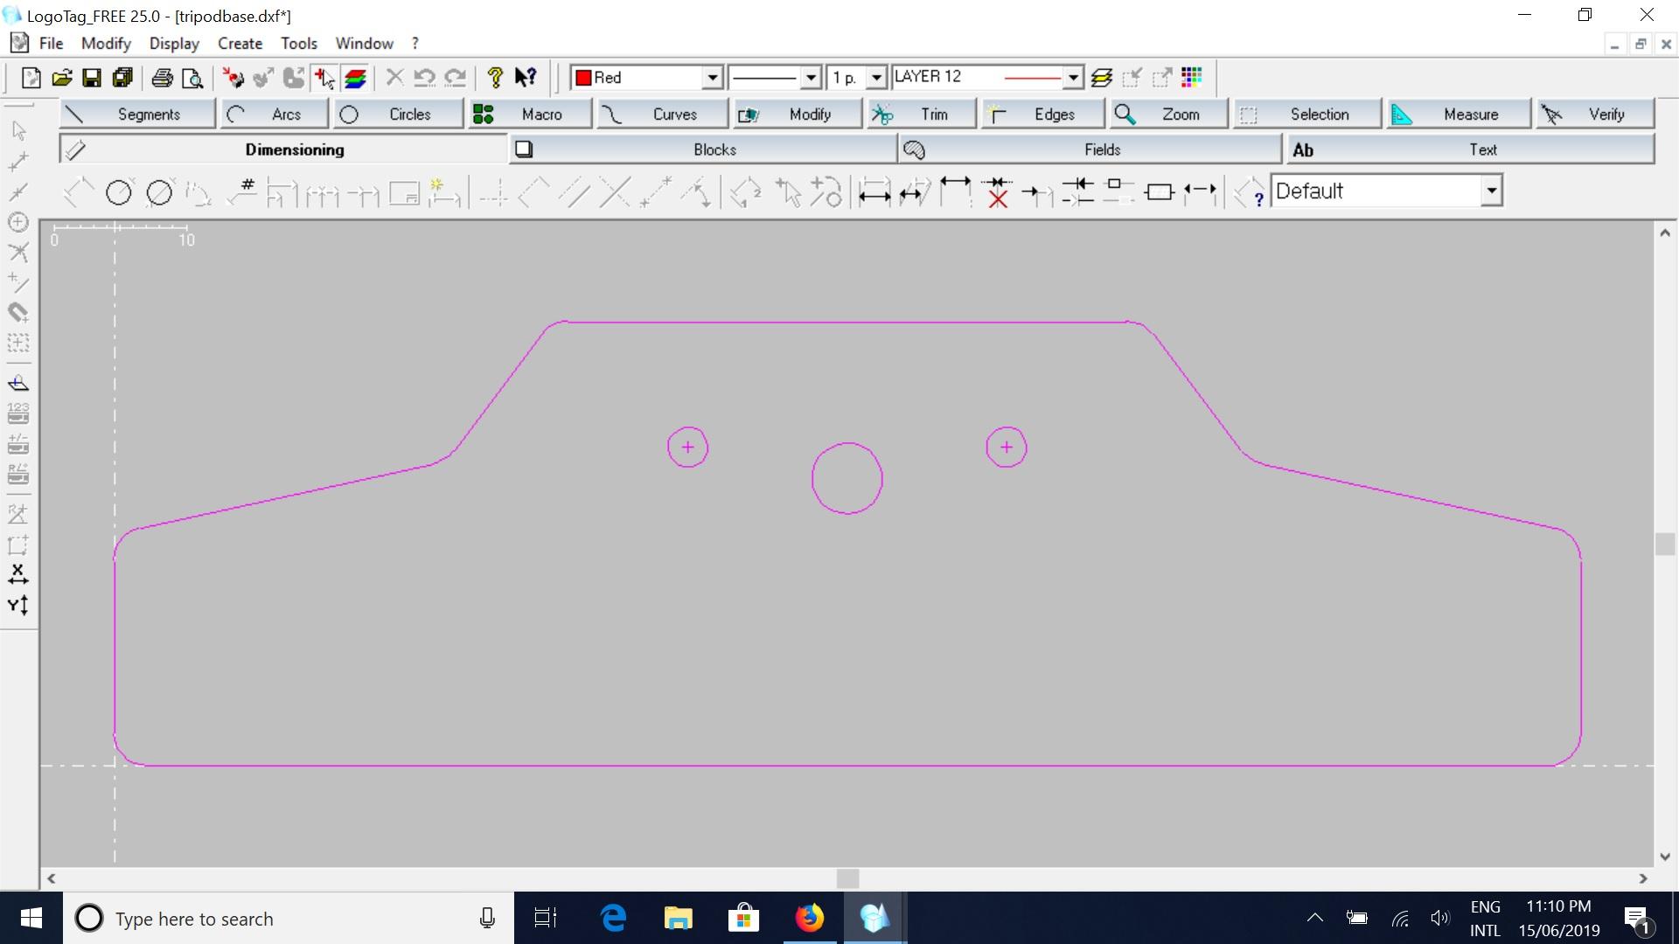Save the drawing using the floppy disk icon
1679x944 pixels.
pos(92,78)
